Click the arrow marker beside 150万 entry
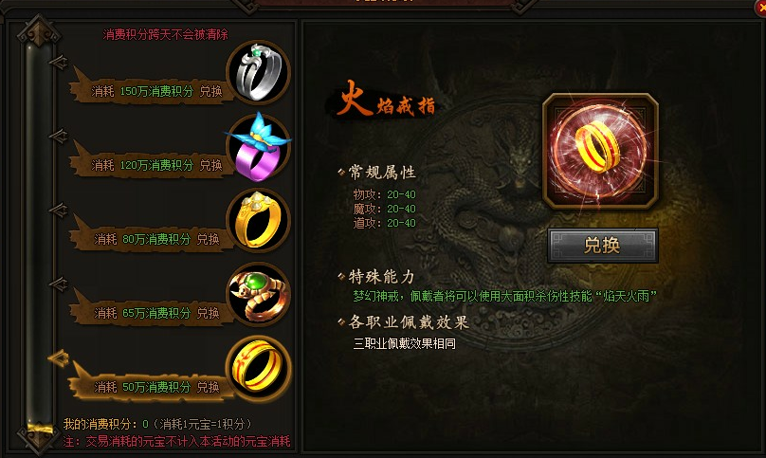The image size is (766, 458). pyautogui.click(x=58, y=62)
